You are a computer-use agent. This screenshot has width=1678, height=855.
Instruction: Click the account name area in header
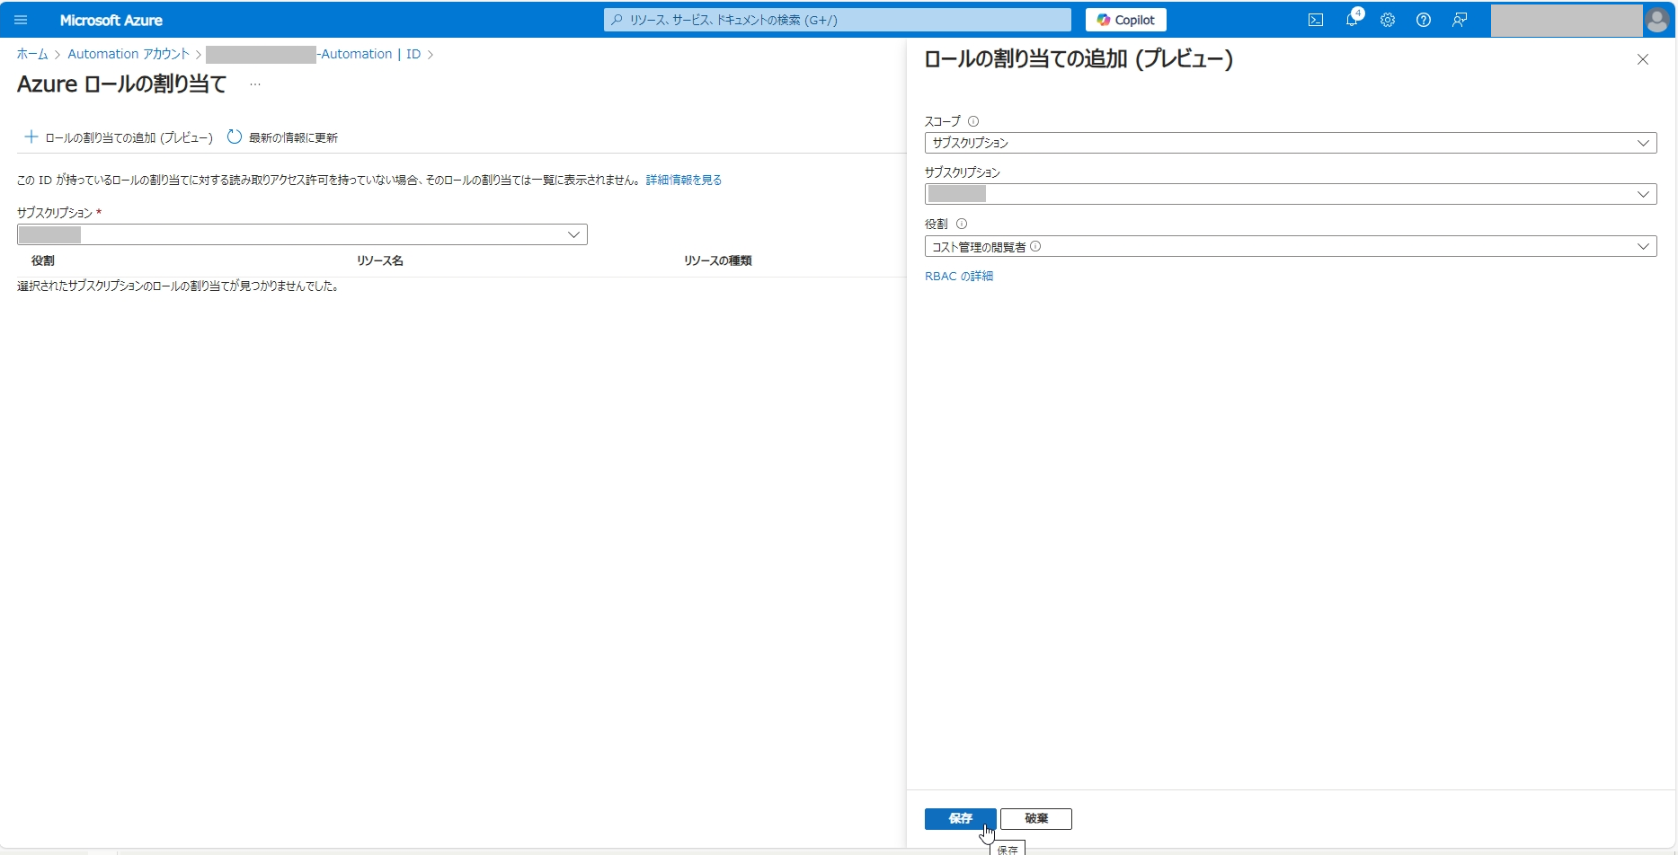tap(1567, 20)
